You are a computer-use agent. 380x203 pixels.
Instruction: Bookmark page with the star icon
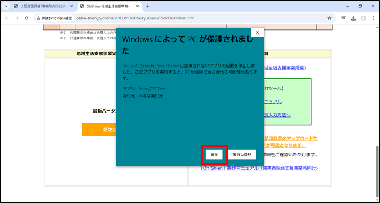330,18
